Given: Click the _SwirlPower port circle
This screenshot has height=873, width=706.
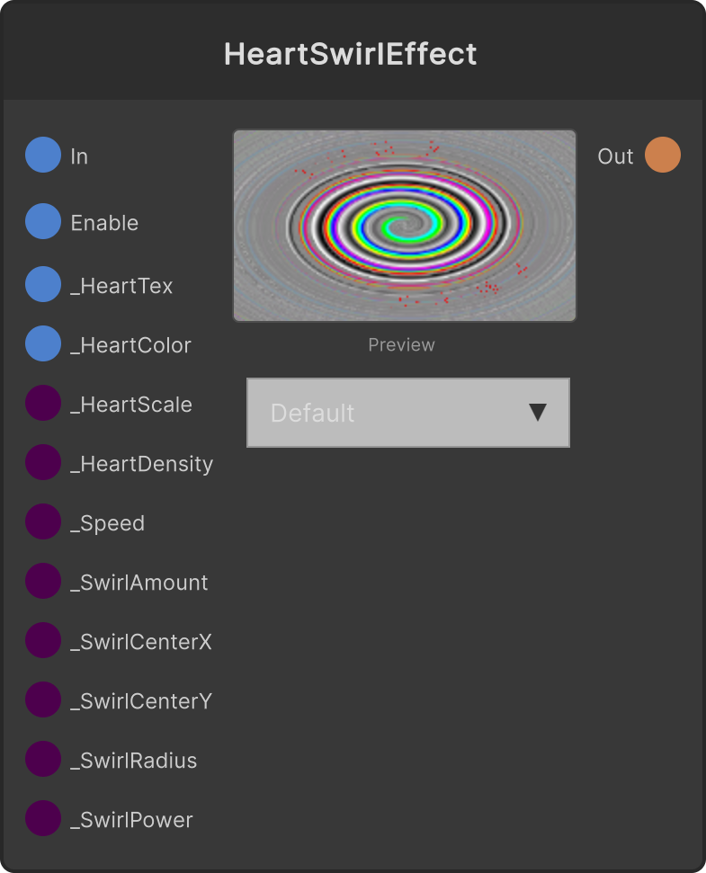Looking at the screenshot, I should (43, 818).
